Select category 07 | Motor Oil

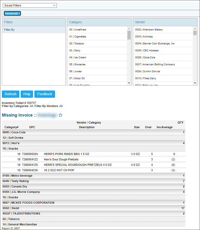[97, 78]
